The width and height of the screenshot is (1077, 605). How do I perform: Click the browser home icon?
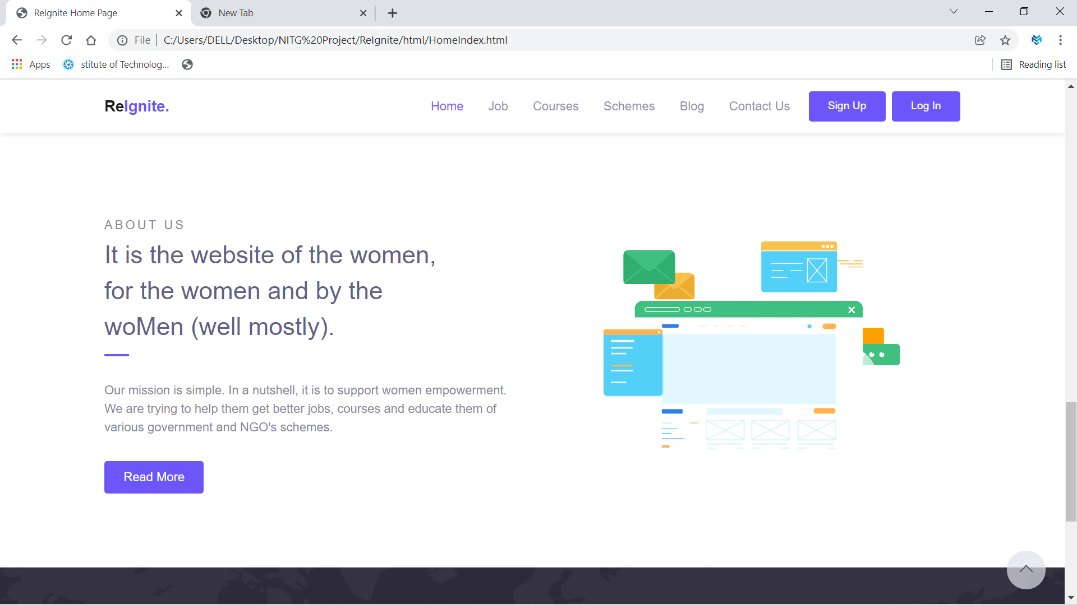pos(91,40)
